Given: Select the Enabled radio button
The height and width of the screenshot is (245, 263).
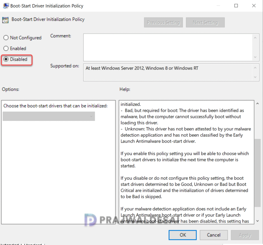Looking at the screenshot, I should tap(6, 48).
